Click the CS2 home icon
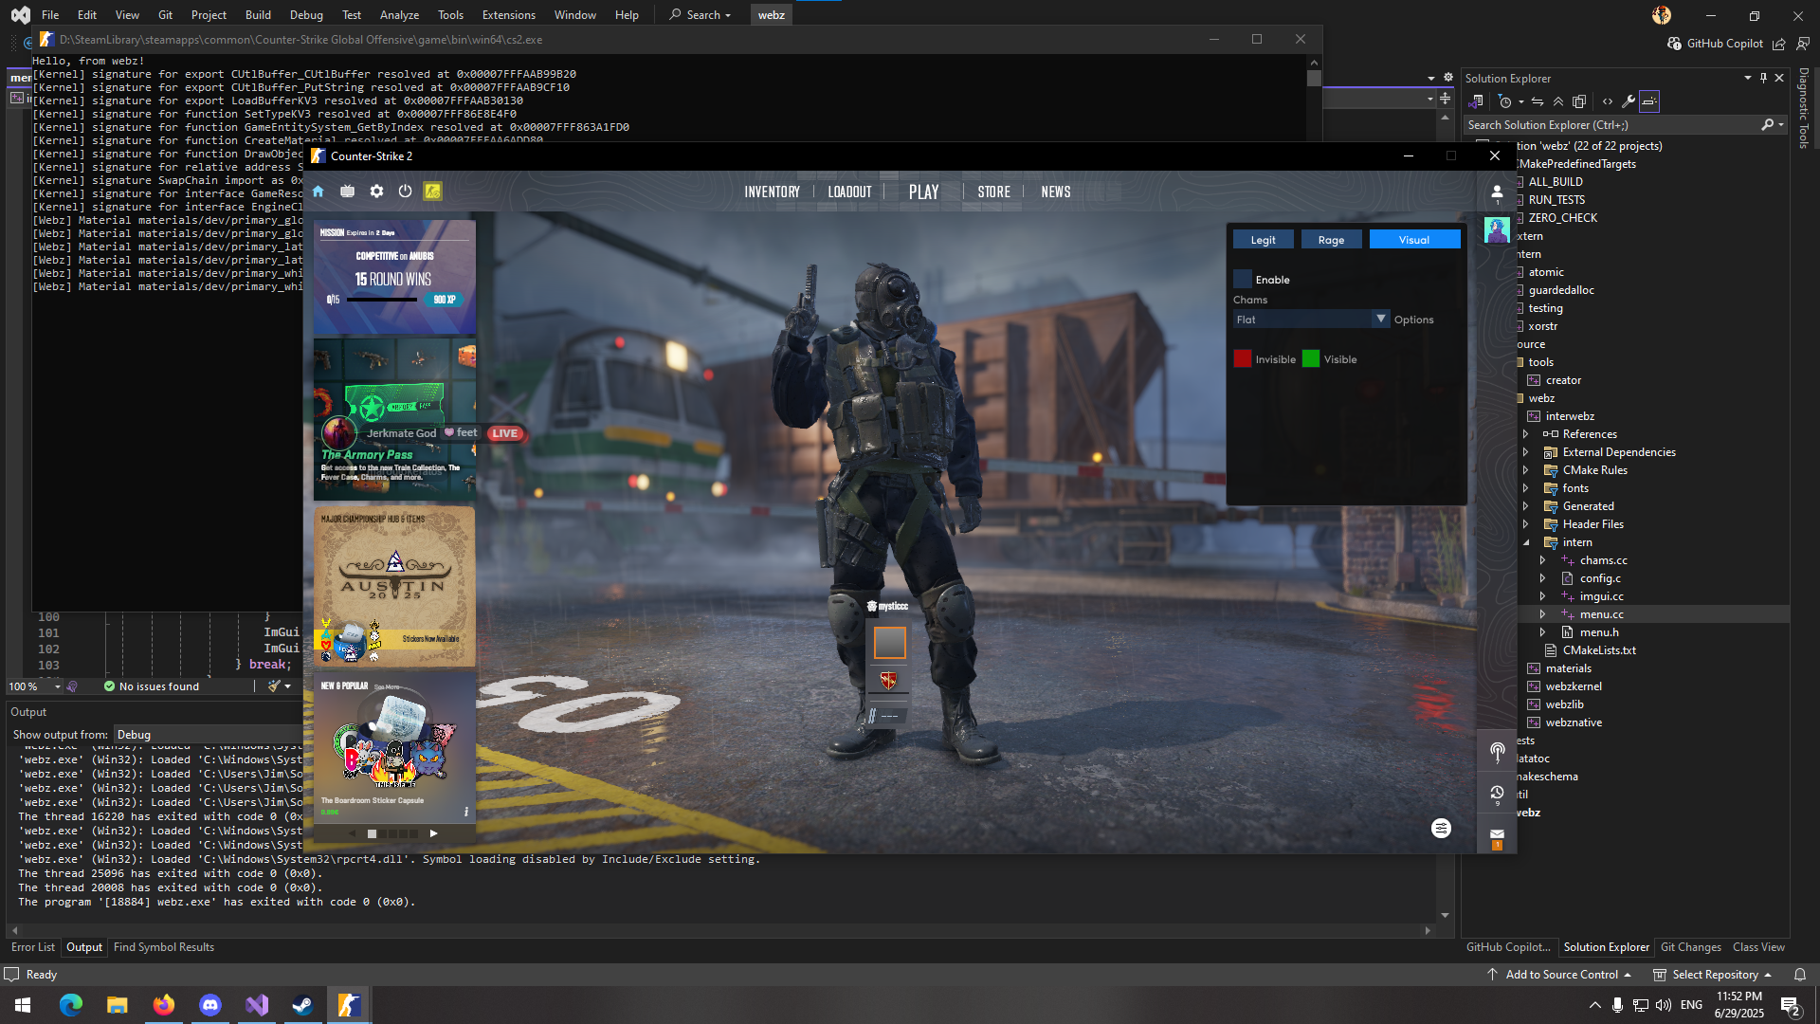This screenshot has height=1024, width=1820. 318,192
